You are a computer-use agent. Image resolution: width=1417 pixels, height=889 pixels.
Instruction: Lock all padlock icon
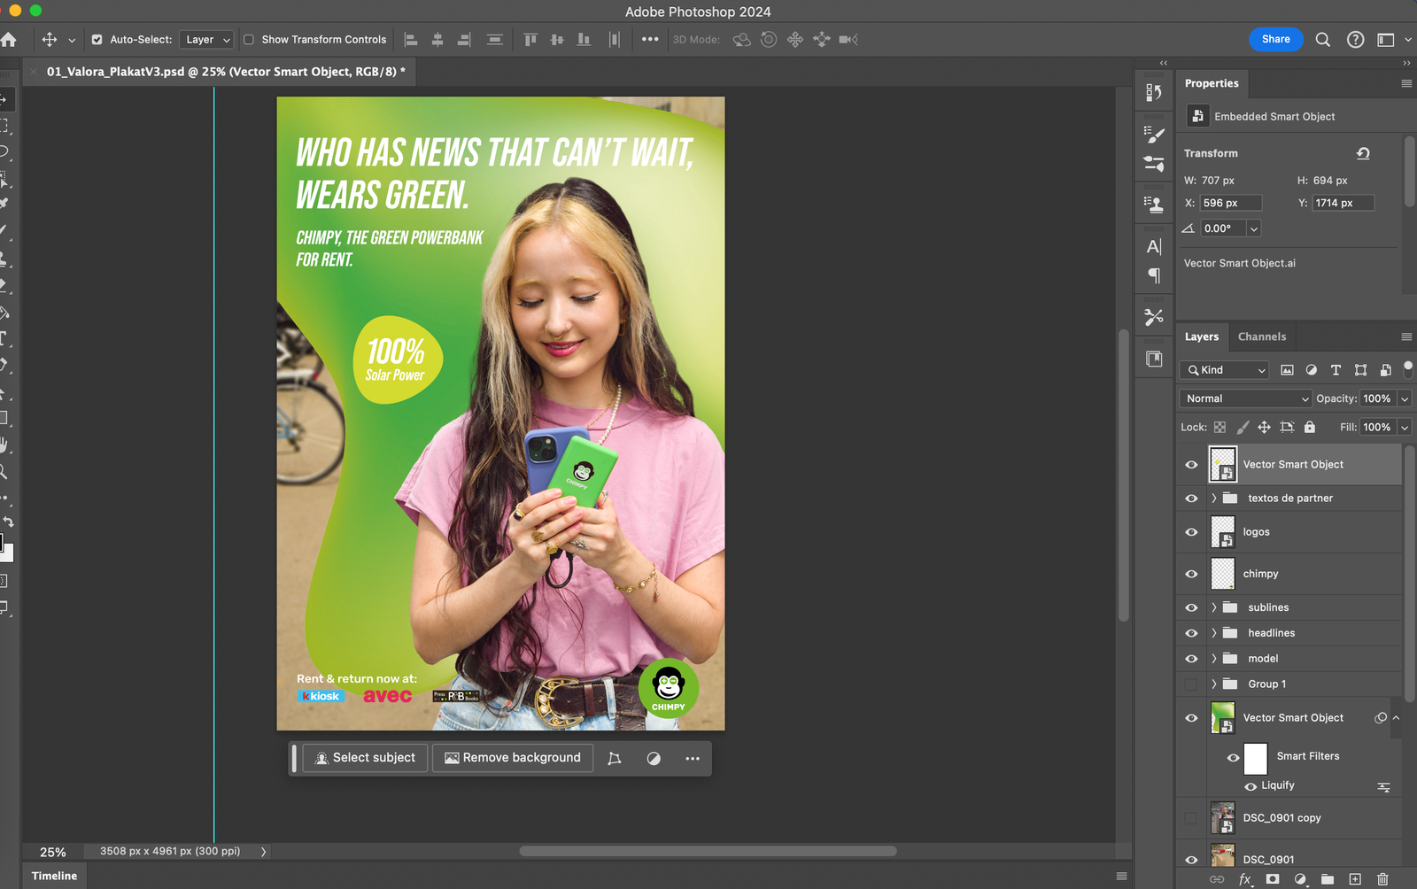[x=1310, y=427]
